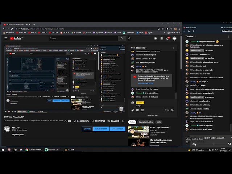Image resolution: width=232 pixels, height=174 pixels.
Task: Like the video with thumbs up 202
Action: coord(68,121)
